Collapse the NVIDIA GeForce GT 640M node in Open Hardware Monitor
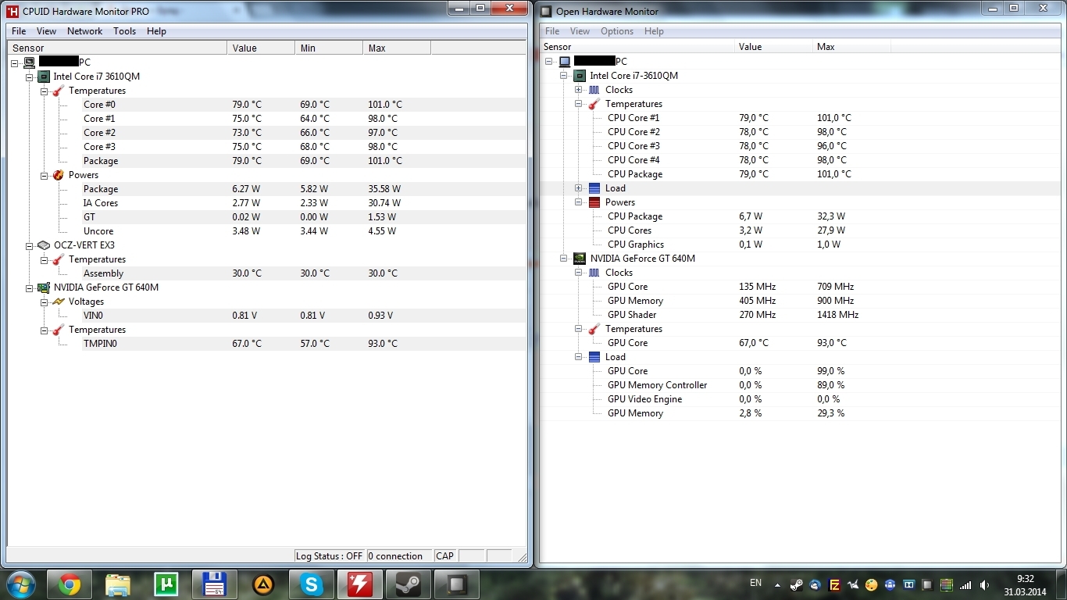This screenshot has width=1067, height=600. pyautogui.click(x=564, y=259)
